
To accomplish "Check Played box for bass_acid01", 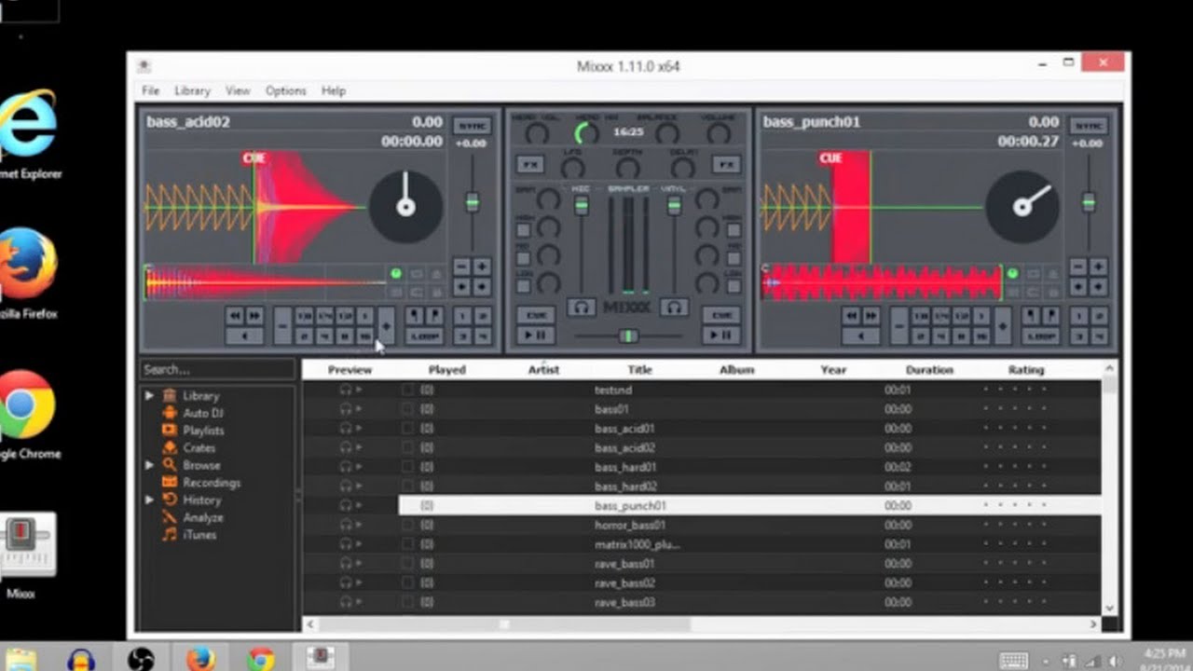I will 407,429.
